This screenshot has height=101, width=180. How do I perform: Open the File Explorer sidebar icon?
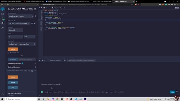click(3, 14)
